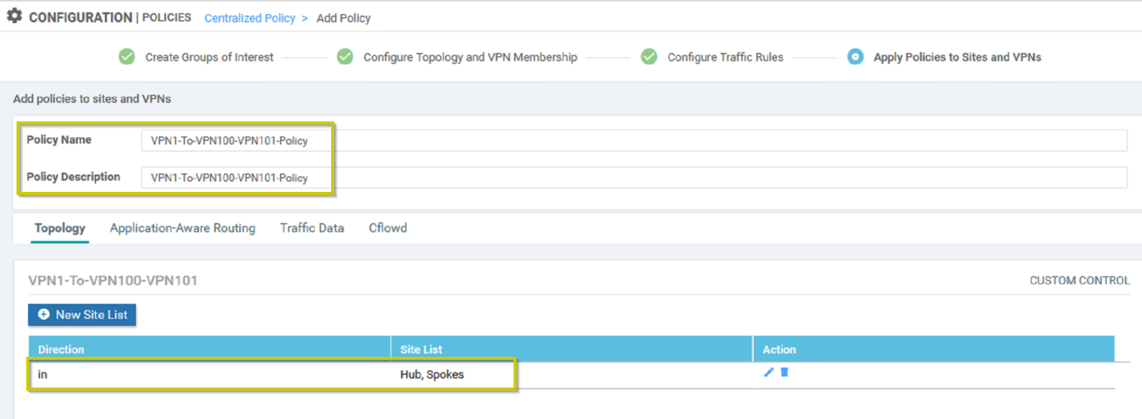
Task: Switch to the Application-Aware Routing tab
Action: point(182,228)
